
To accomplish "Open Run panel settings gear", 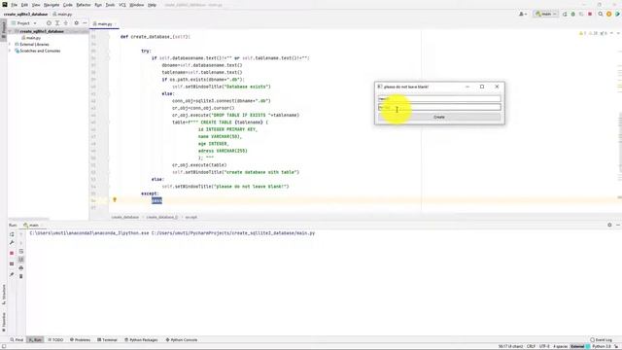I will tap(609, 225).
